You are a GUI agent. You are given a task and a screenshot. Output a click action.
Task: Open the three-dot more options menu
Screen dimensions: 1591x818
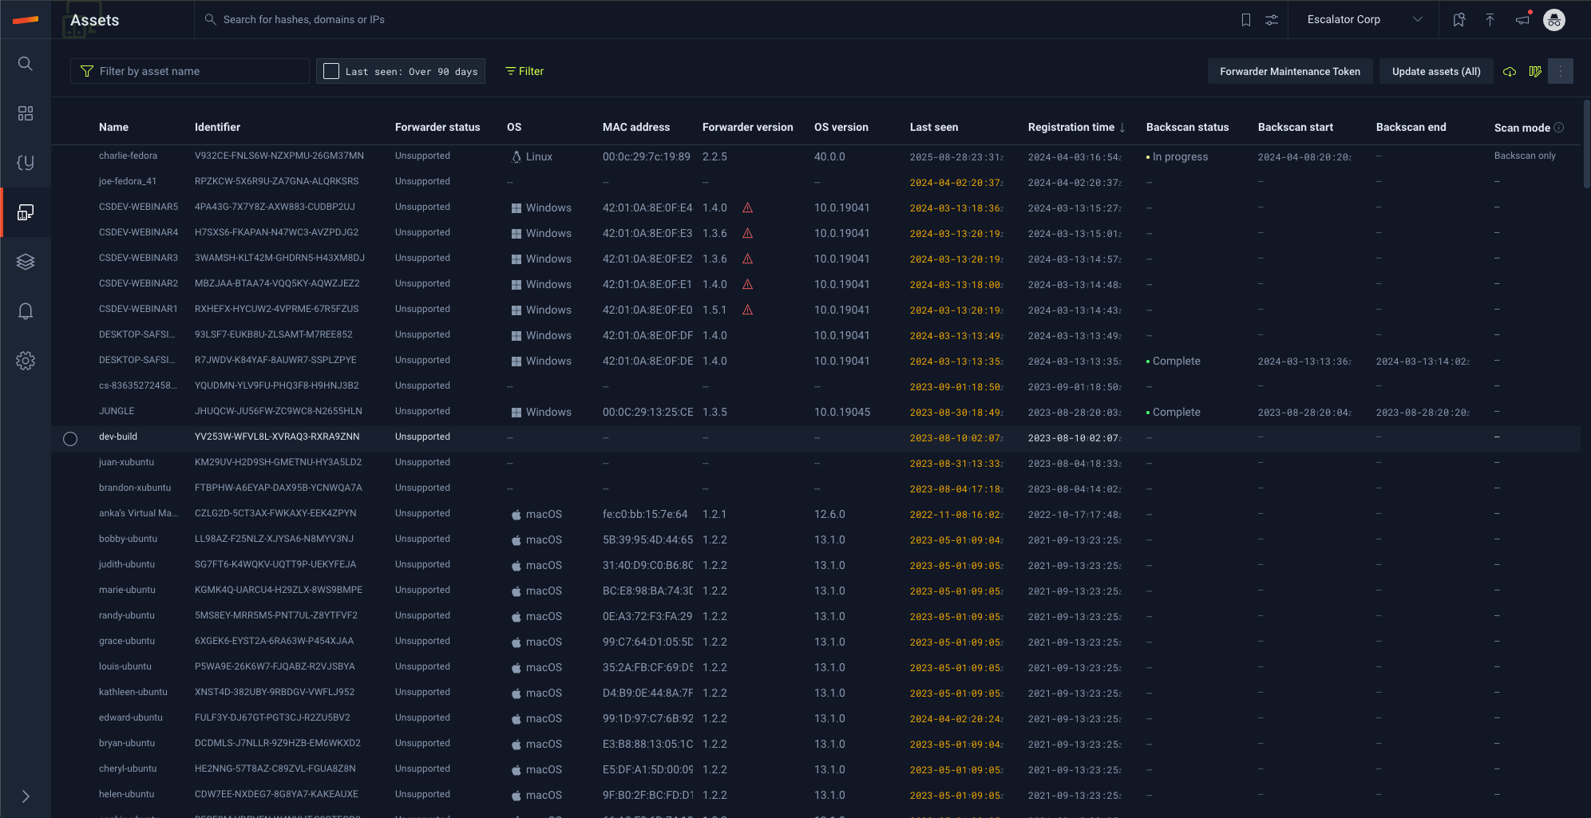pyautogui.click(x=1560, y=72)
